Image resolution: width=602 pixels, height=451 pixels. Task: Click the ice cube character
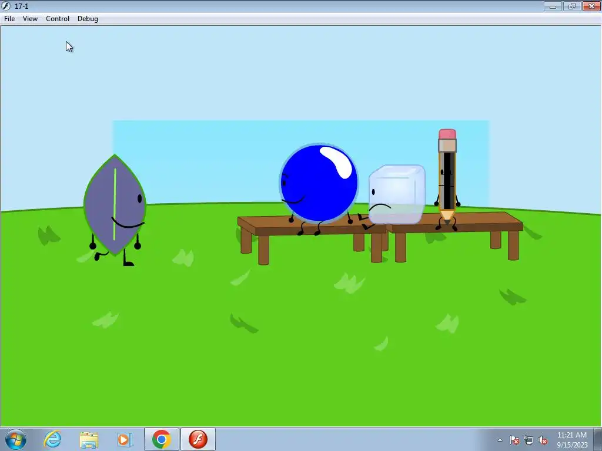pos(397,194)
